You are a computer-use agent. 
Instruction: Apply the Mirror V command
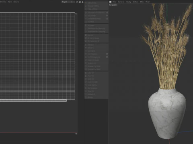coord(96,48)
